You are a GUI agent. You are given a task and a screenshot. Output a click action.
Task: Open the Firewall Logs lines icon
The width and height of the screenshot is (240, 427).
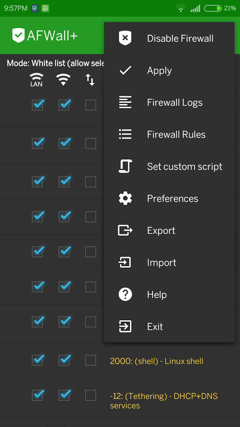[125, 102]
